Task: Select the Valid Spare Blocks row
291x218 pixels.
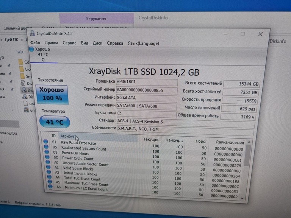Action: 144,171
